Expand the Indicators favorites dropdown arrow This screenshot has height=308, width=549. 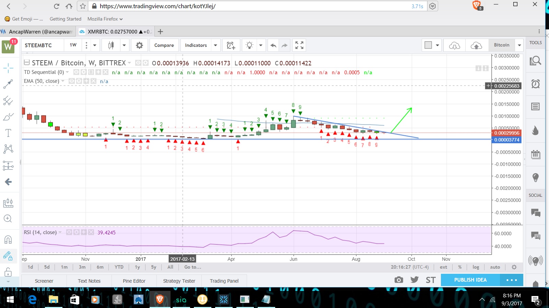pos(215,45)
